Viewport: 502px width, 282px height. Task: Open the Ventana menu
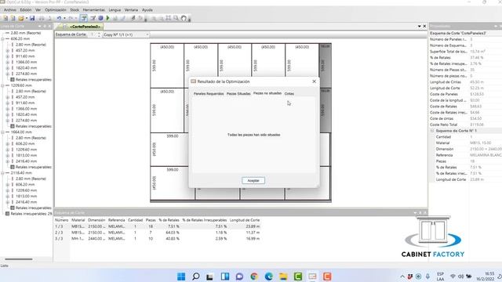coord(131,10)
